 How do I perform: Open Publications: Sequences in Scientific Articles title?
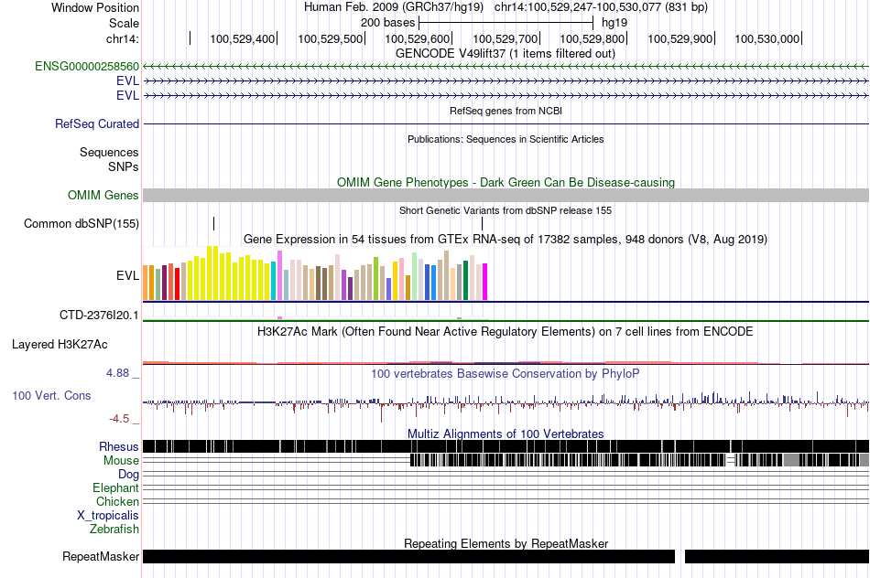tap(506, 139)
